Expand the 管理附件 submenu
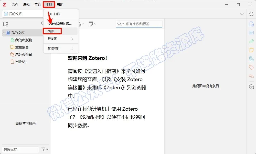Image resolution: width=256 pixels, height=154 pixels. 61,49
